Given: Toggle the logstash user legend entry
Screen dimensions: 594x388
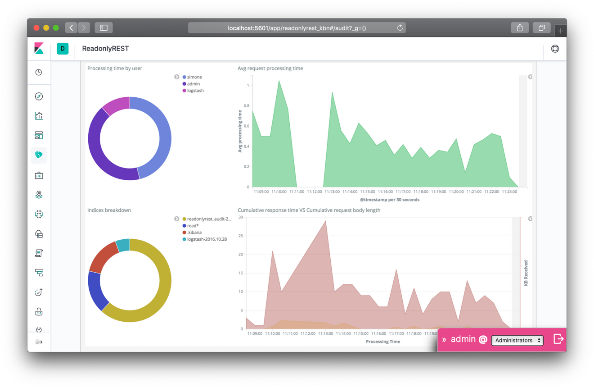Looking at the screenshot, I should pyautogui.click(x=195, y=91).
